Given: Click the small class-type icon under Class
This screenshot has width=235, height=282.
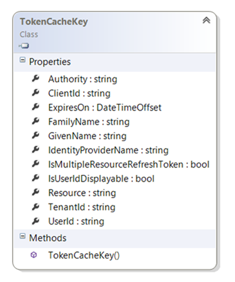Looking at the screenshot, I should (x=24, y=46).
